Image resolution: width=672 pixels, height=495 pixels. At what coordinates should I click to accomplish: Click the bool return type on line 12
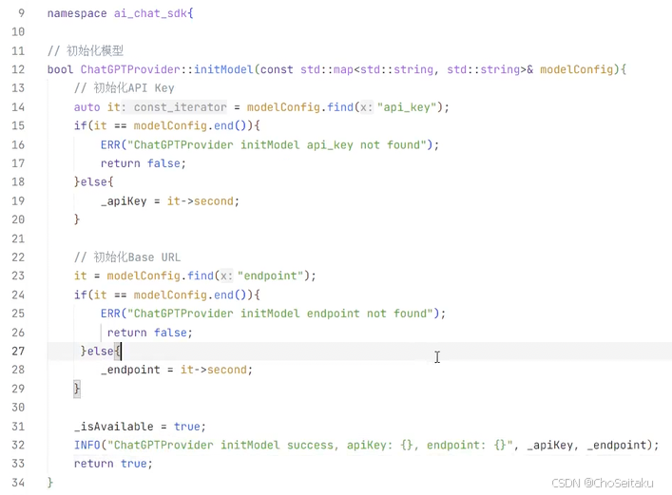[60, 69]
